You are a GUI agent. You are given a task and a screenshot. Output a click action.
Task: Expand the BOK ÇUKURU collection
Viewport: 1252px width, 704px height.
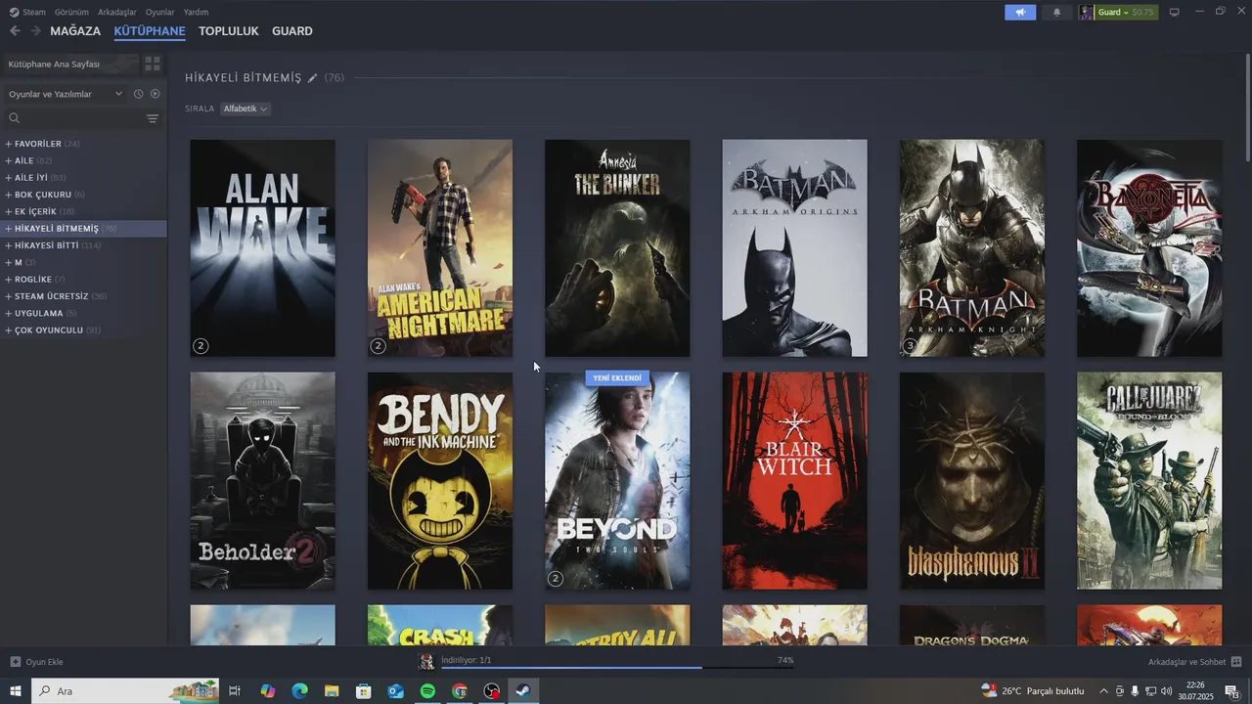tap(9, 195)
